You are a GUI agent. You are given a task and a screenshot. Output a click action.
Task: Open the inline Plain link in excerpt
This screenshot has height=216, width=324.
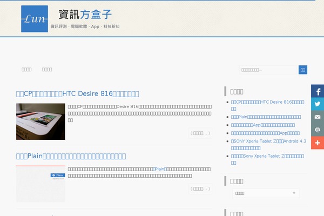pyautogui.click(x=159, y=169)
